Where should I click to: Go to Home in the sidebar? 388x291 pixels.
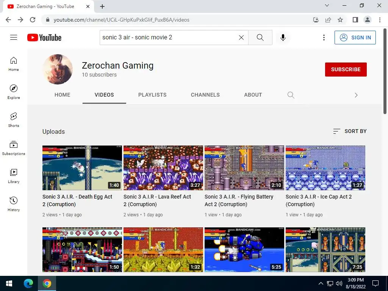(14, 64)
